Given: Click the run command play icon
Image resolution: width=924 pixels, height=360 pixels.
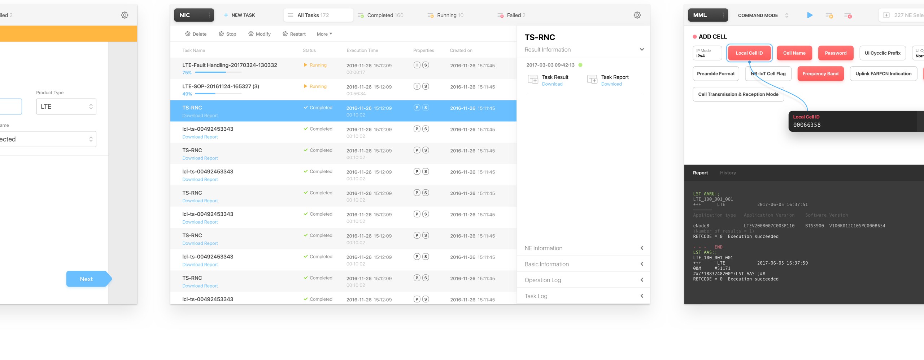Looking at the screenshot, I should (810, 15).
